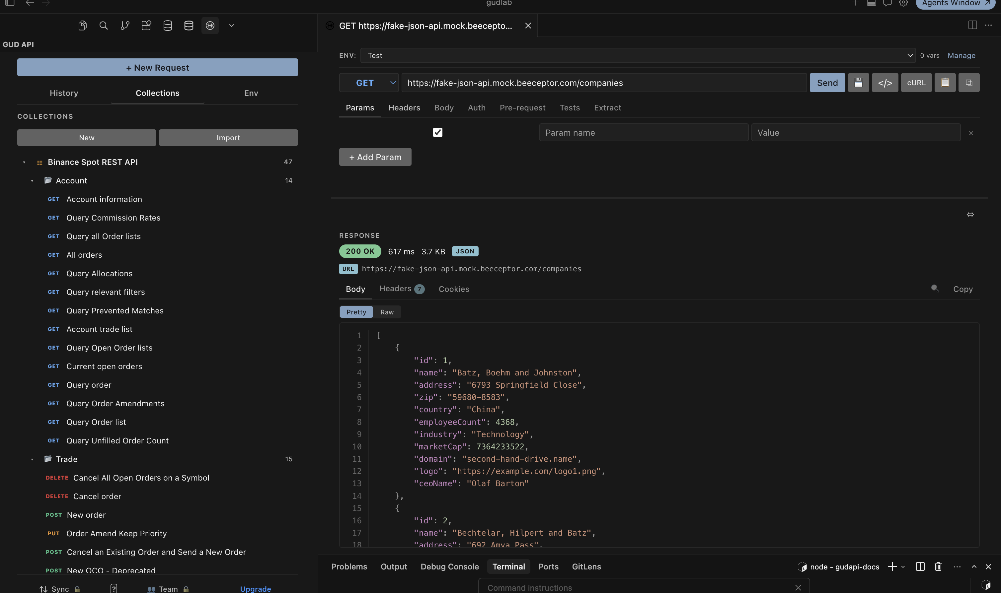Toggle the response layout arrows icon
The height and width of the screenshot is (593, 1001).
tap(970, 215)
